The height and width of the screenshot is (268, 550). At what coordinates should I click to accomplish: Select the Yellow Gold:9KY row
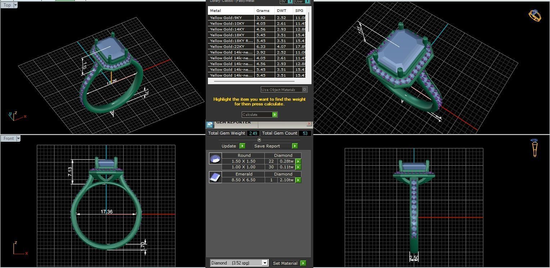(x=258, y=18)
